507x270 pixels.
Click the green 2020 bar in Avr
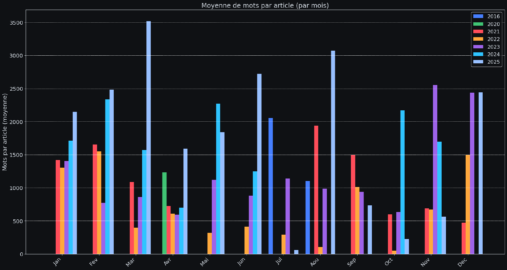[164, 213]
